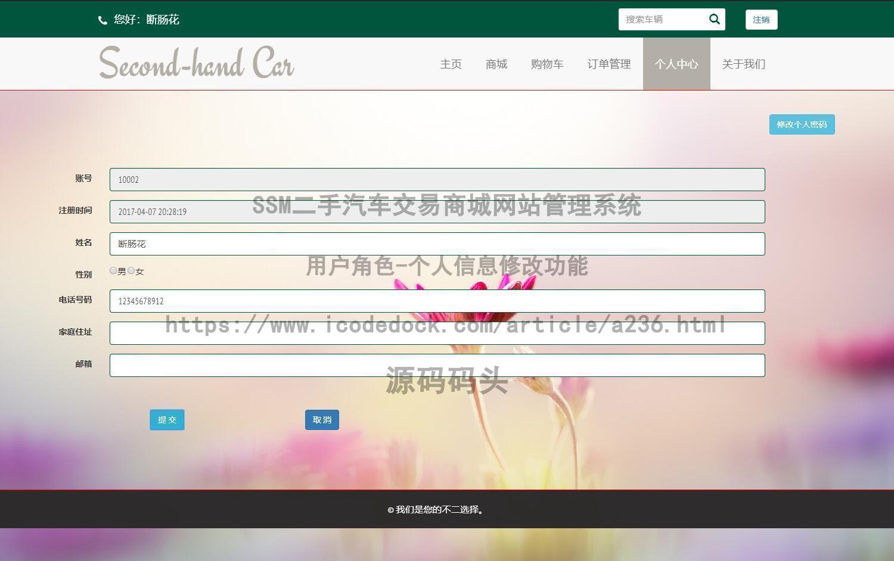The image size is (894, 561).
Task: Click the 电话号码 phone number field
Action: (437, 301)
